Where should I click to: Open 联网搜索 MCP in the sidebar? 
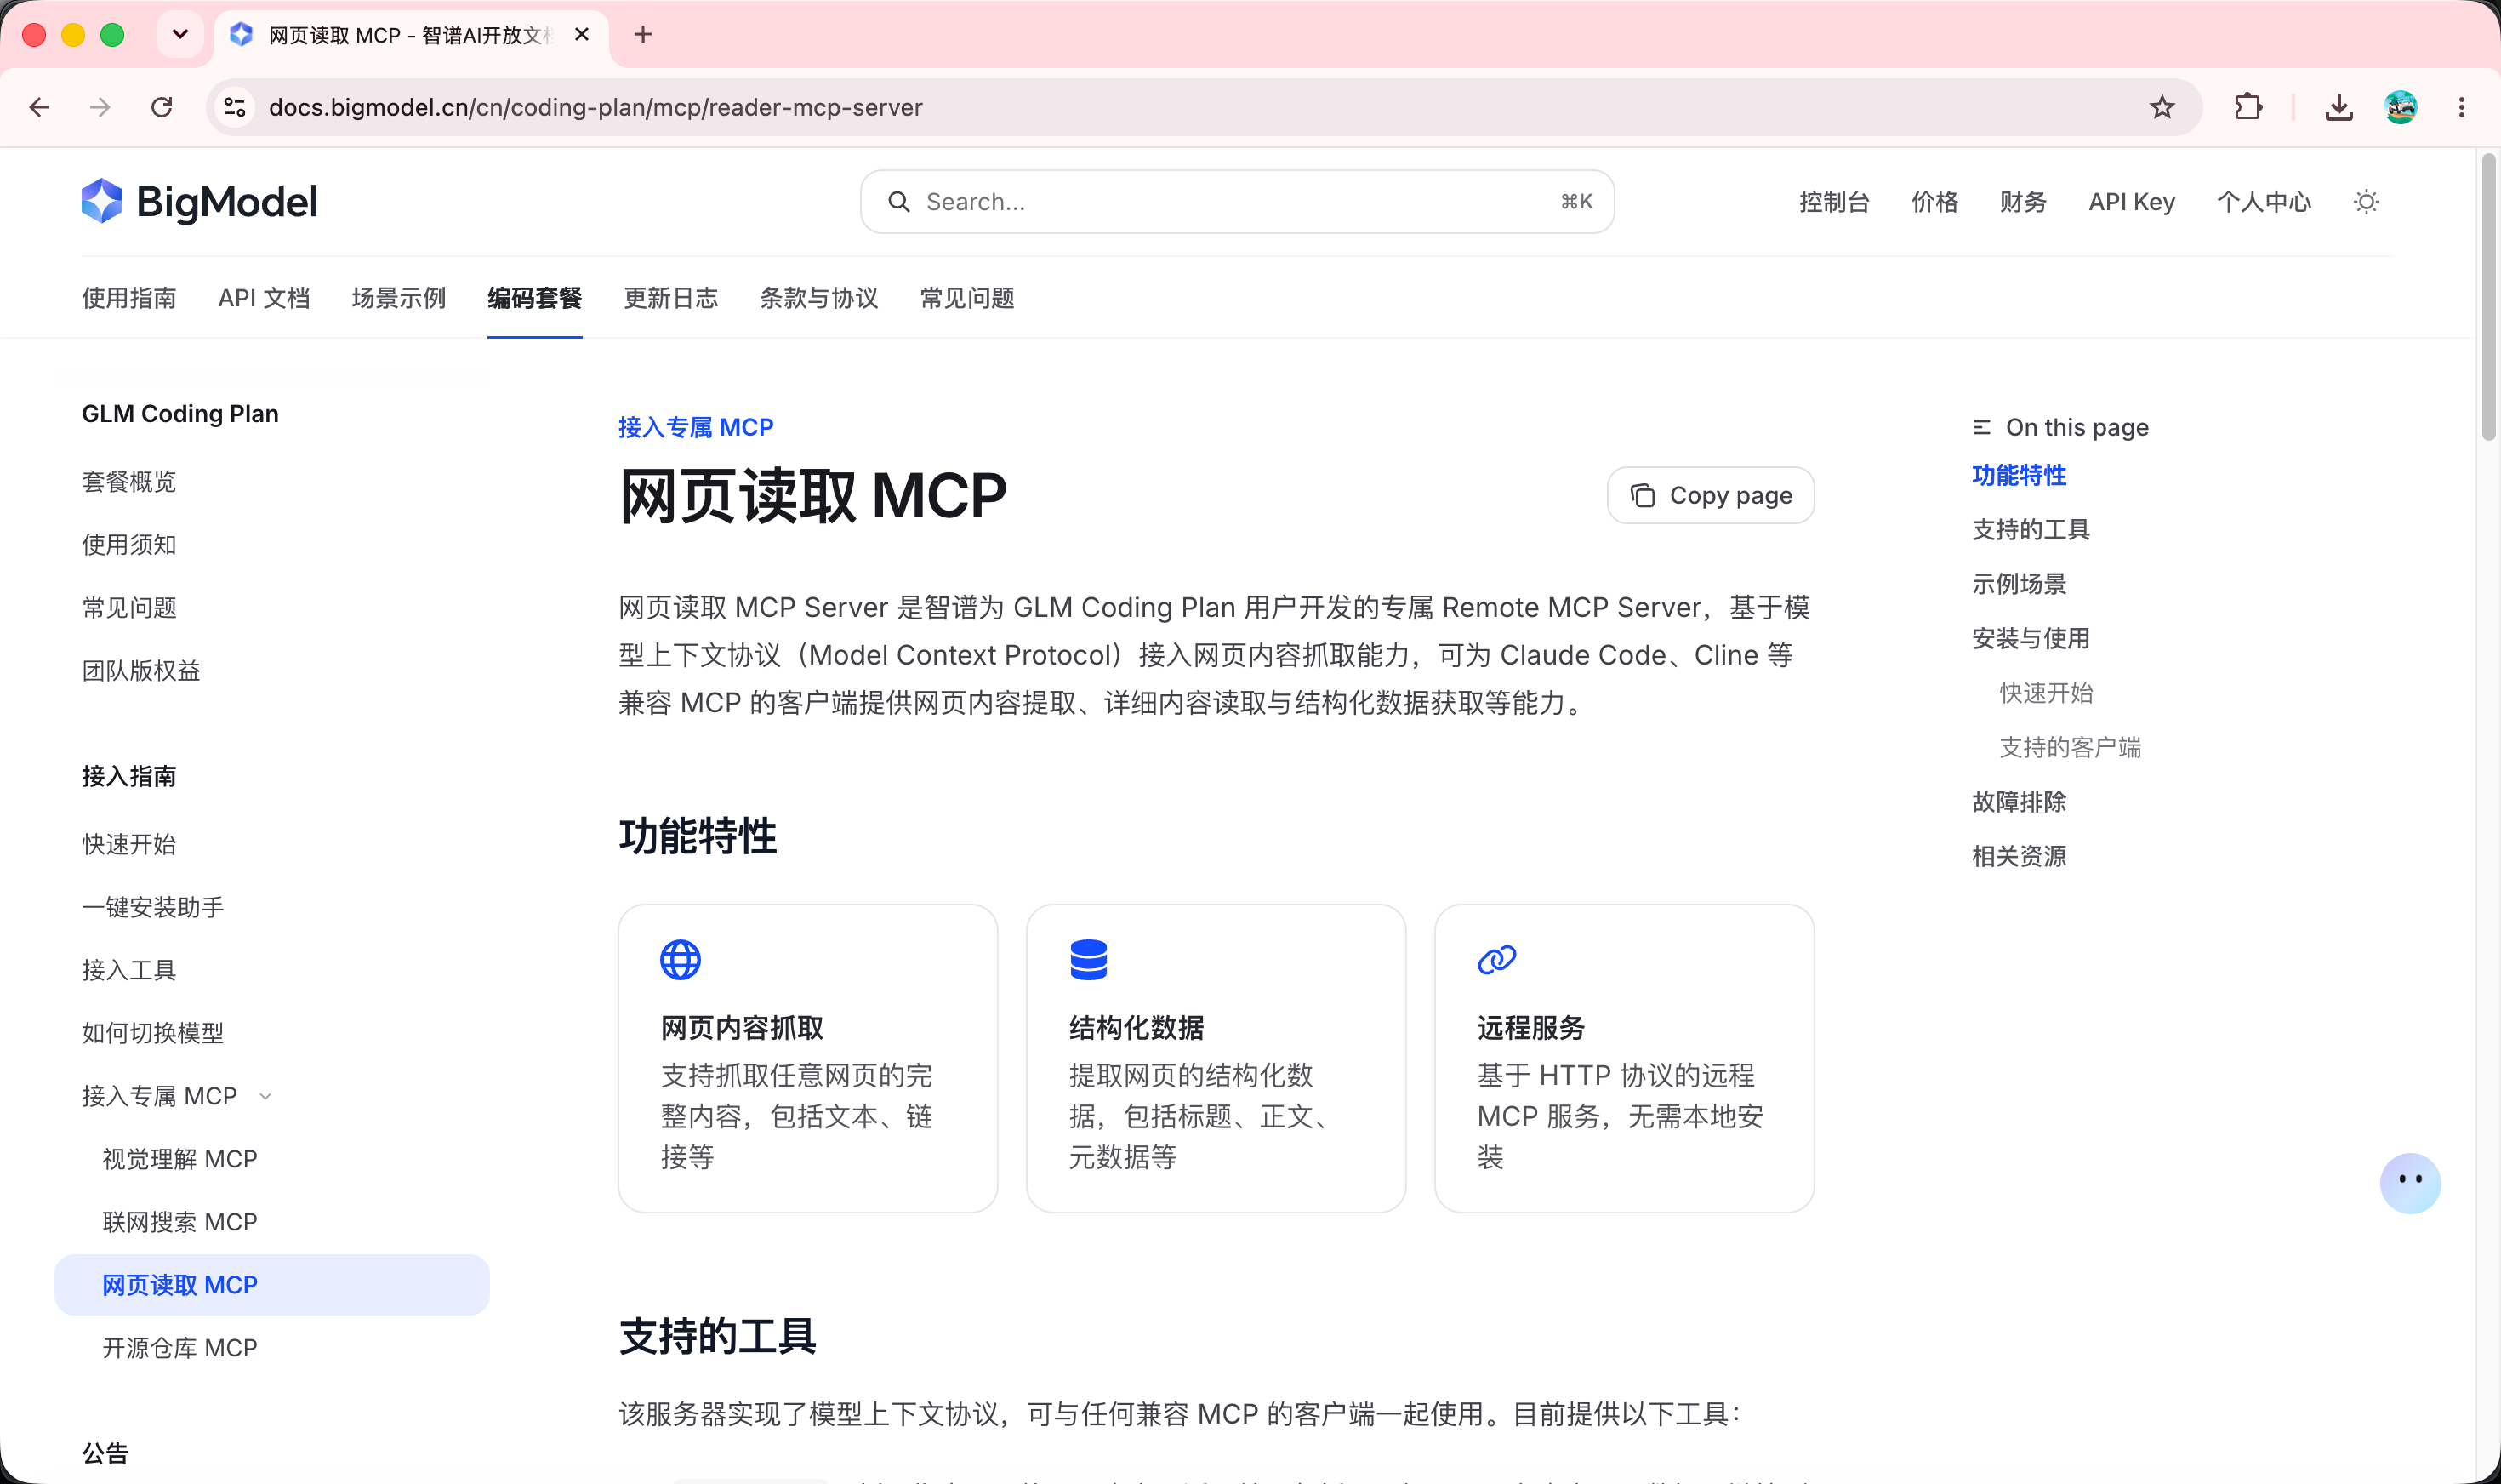[x=180, y=1222]
